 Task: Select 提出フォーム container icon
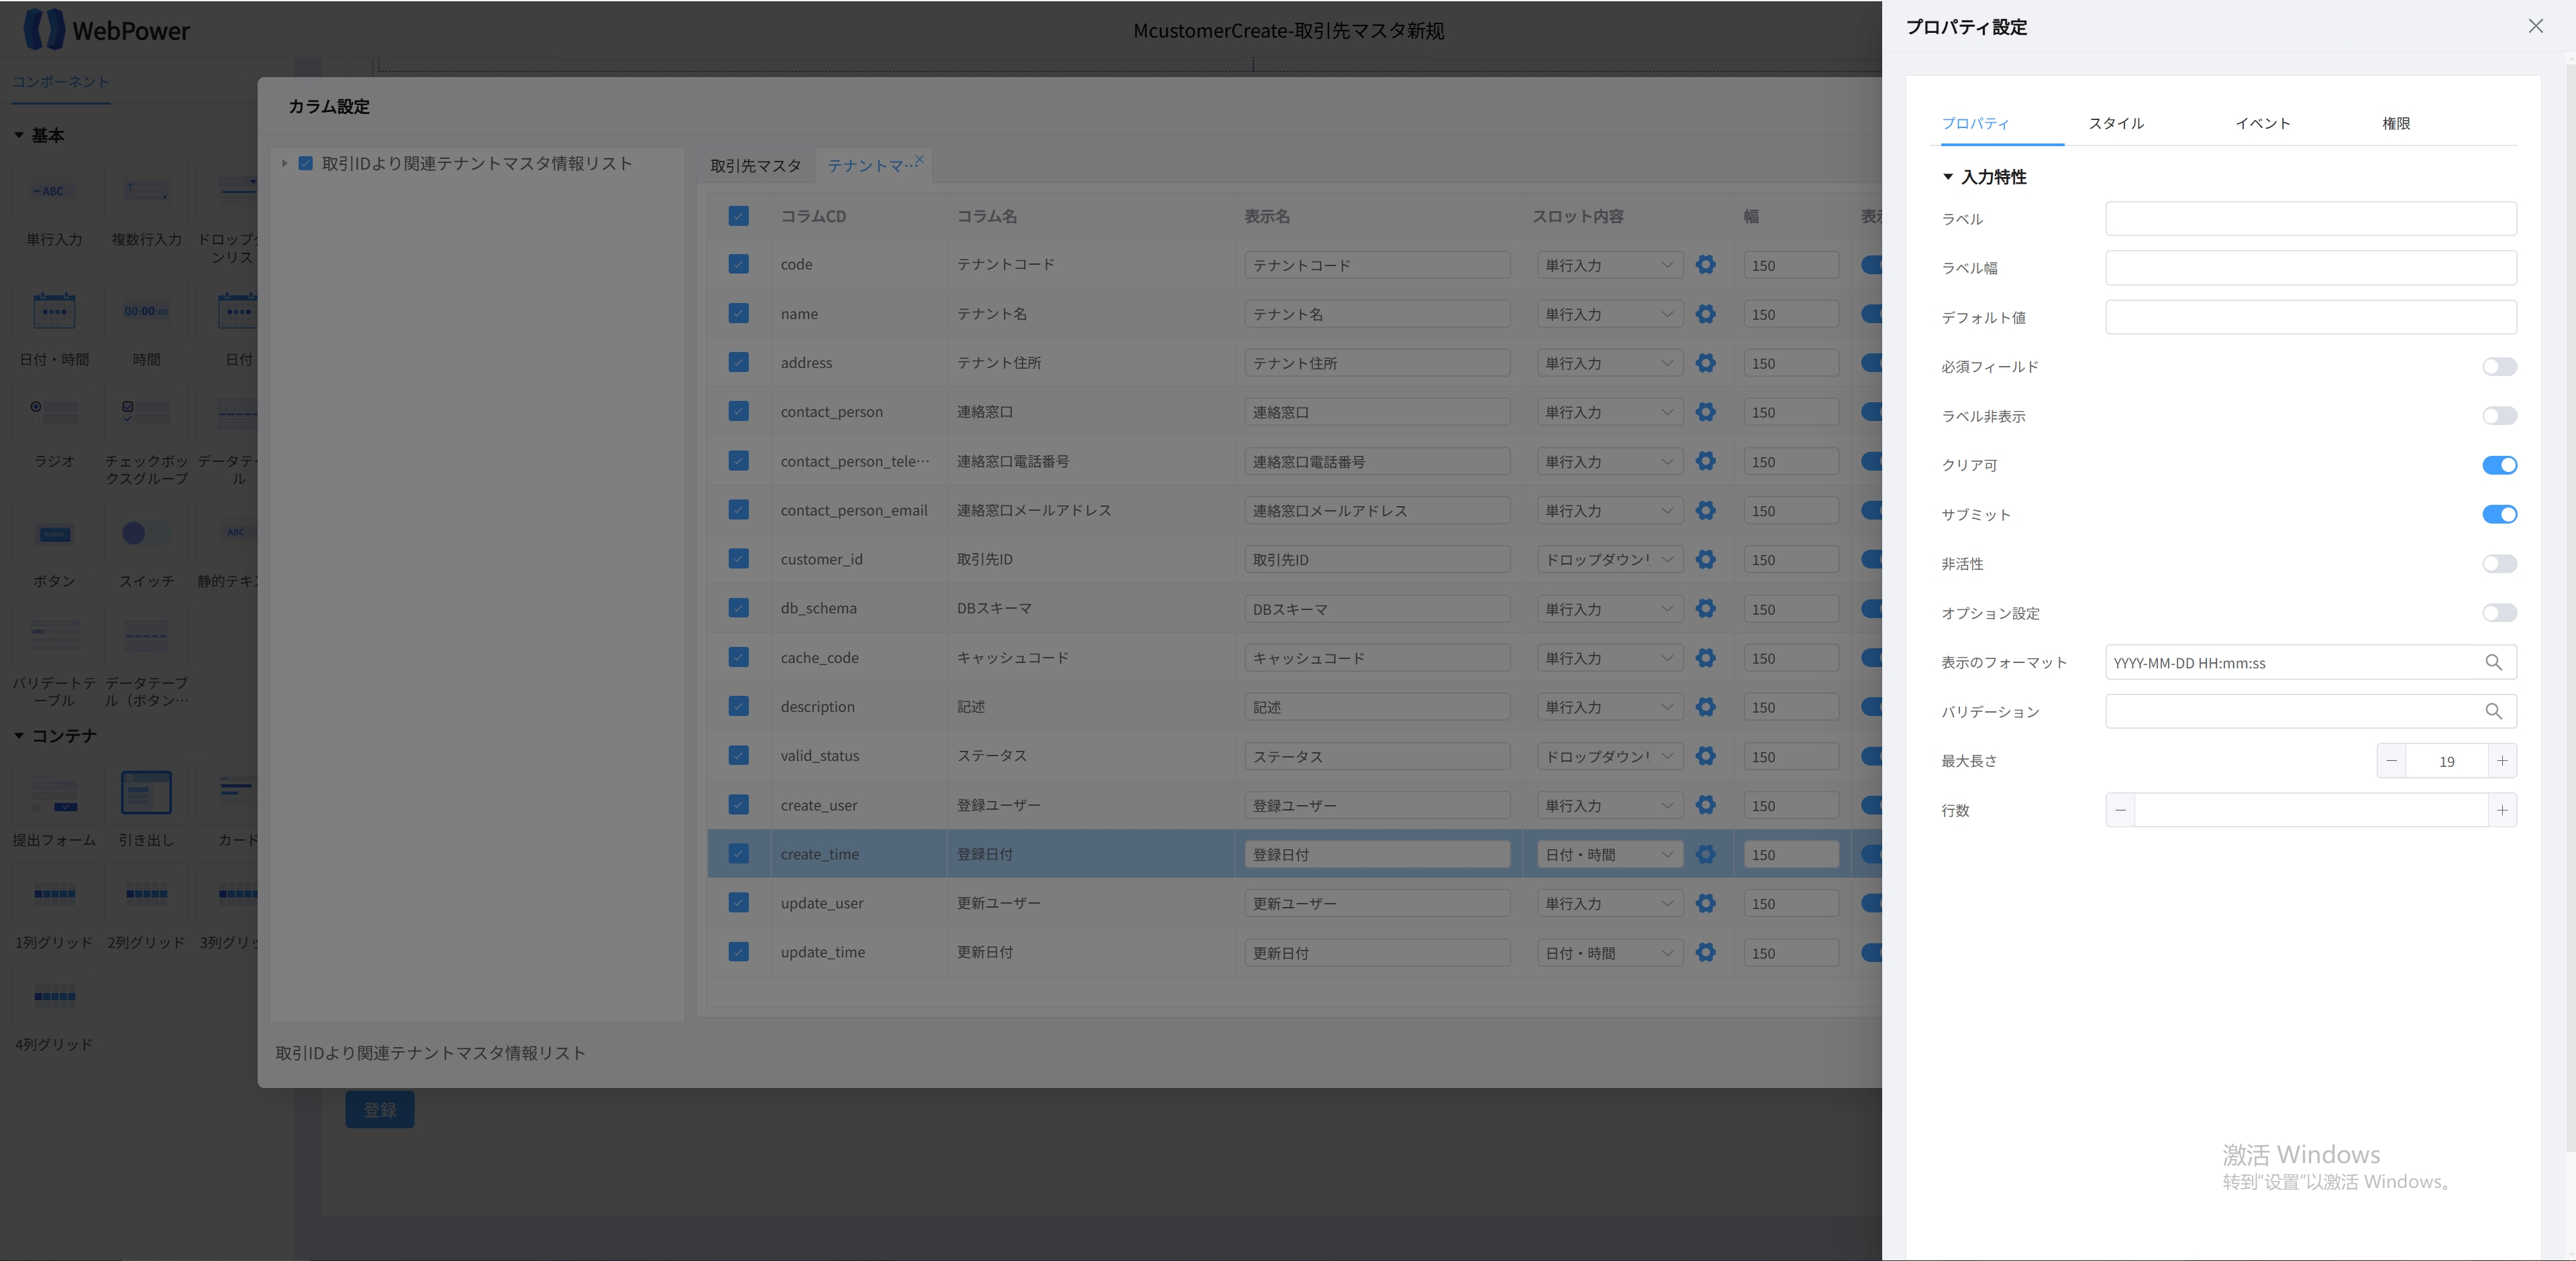click(x=54, y=793)
